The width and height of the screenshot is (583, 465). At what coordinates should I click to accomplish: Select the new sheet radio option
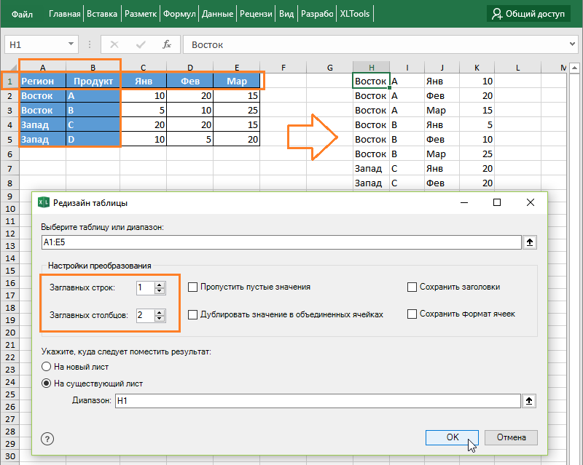pos(47,367)
